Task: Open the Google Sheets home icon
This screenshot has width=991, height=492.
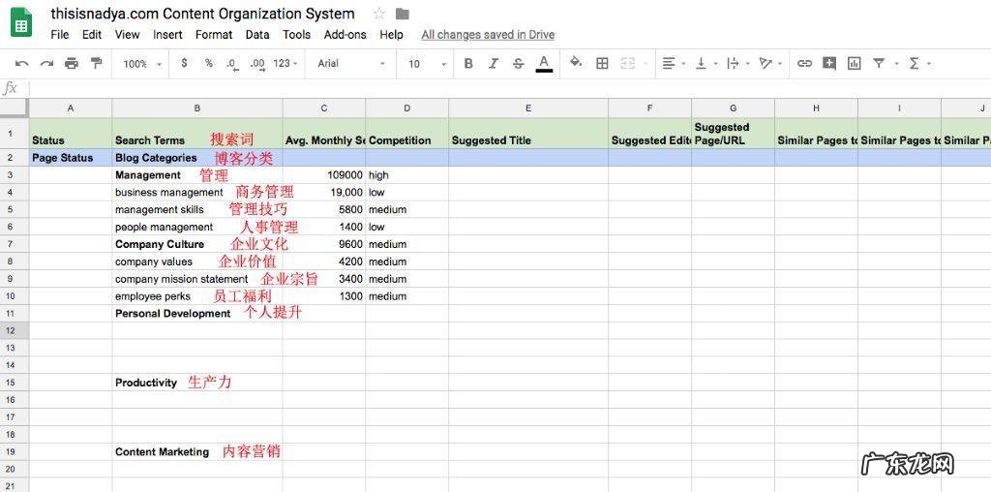Action: click(x=21, y=22)
